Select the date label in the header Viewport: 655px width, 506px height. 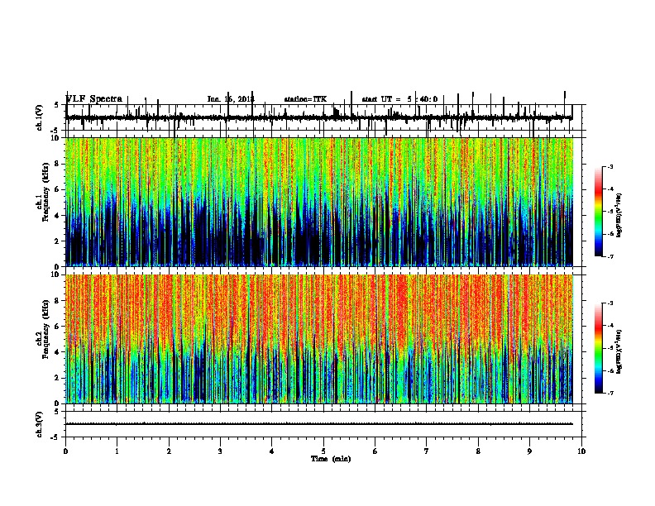[231, 99]
